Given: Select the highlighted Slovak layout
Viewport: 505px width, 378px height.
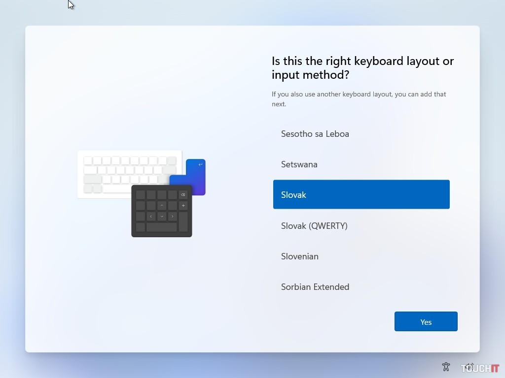Looking at the screenshot, I should [361, 195].
